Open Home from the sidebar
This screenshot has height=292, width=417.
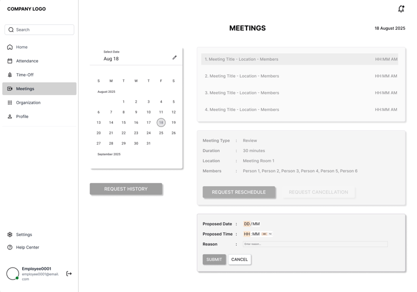click(x=22, y=47)
